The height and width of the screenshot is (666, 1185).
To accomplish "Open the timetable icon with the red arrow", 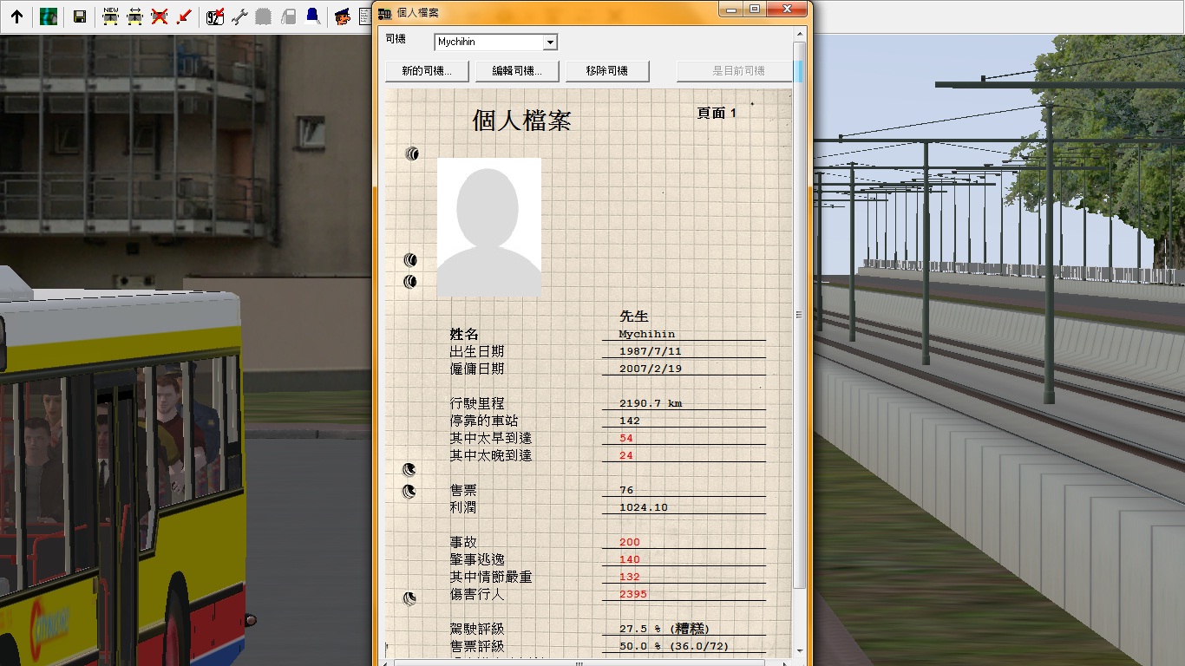I will pyautogui.click(x=215, y=16).
